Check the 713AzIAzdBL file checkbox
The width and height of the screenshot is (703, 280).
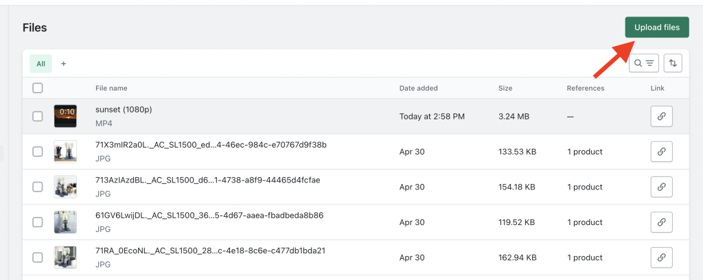[x=38, y=187]
